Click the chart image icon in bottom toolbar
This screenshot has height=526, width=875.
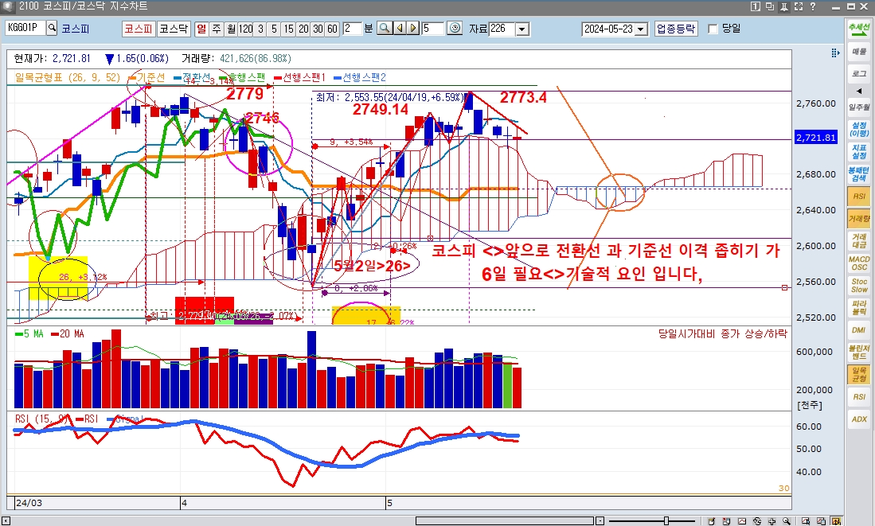click(x=741, y=521)
